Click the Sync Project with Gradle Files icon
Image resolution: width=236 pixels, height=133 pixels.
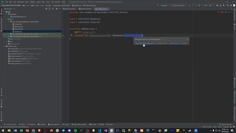(x=217, y=5)
